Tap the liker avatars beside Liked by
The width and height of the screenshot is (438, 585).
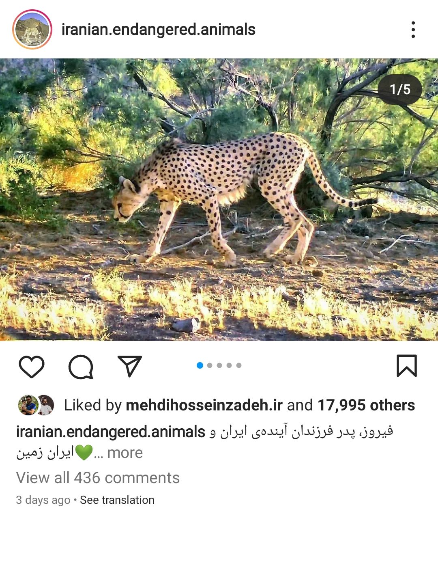[x=36, y=405]
